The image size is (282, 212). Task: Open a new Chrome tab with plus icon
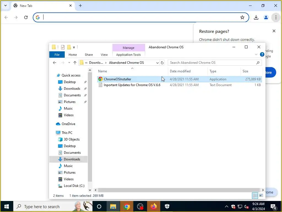pyautogui.click(x=80, y=6)
